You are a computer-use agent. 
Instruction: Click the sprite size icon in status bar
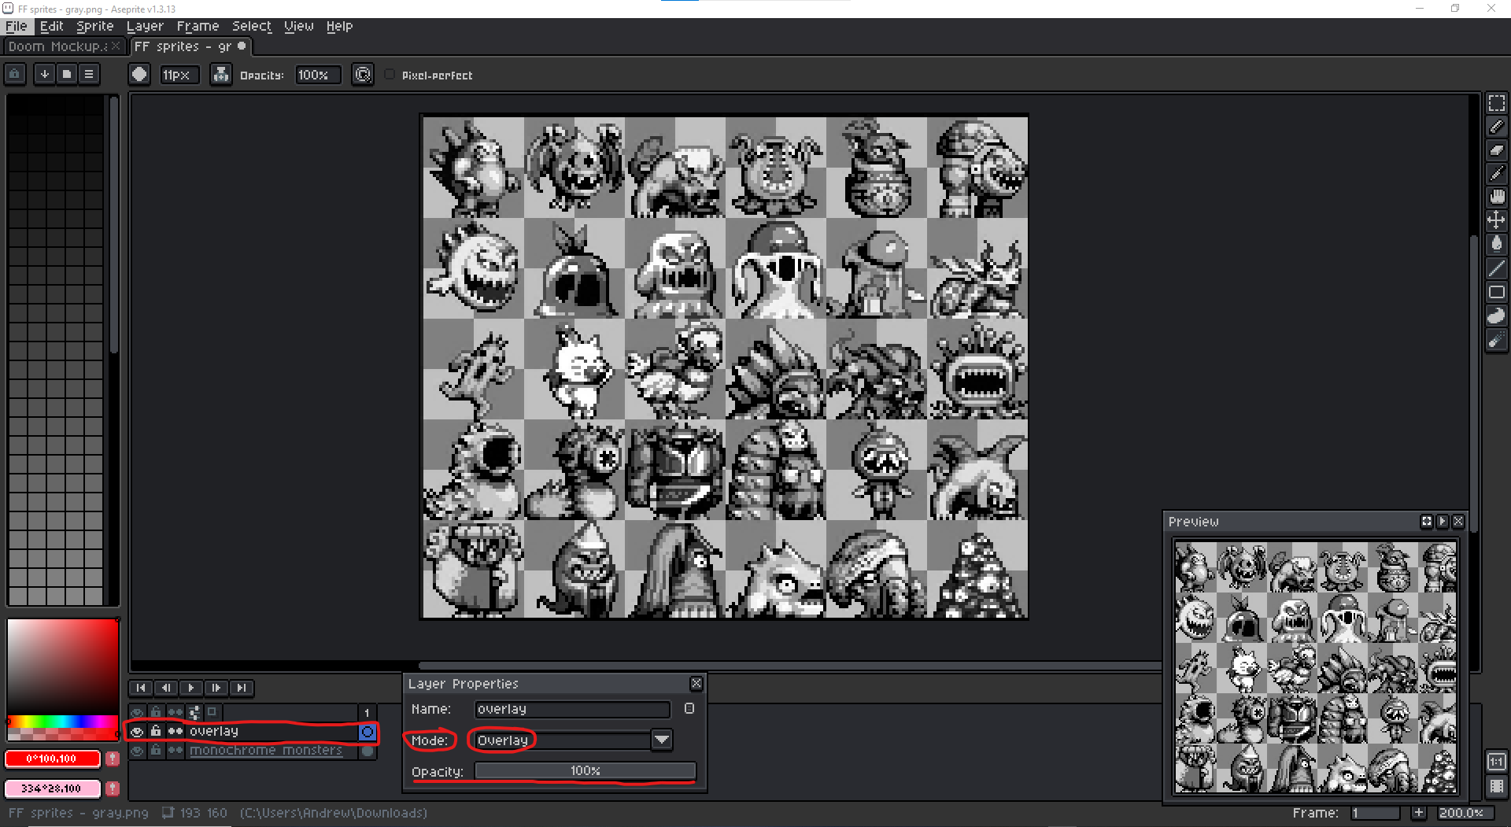coord(168,813)
